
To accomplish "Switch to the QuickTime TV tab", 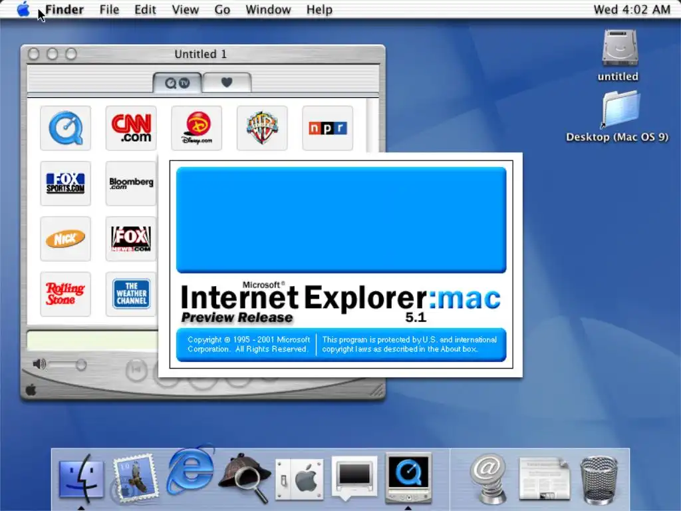I will pyautogui.click(x=177, y=83).
